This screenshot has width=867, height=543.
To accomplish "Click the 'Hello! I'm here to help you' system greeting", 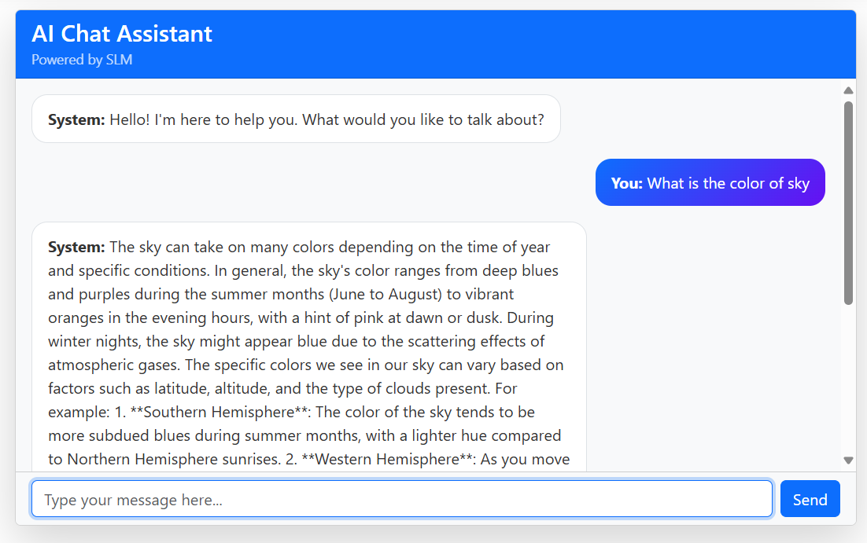I will coord(296,119).
